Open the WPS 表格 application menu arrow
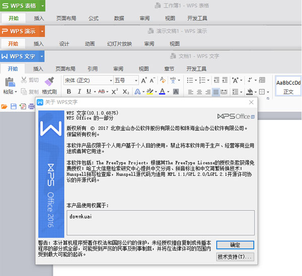Viewport: 302px width, 276px height. coord(43,6)
